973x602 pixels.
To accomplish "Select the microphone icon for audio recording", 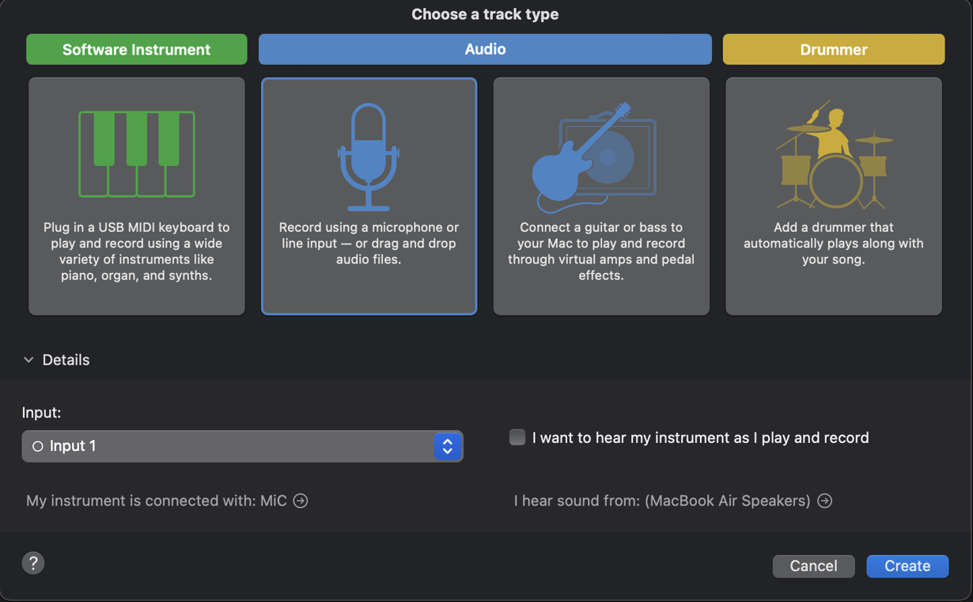I will point(369,154).
